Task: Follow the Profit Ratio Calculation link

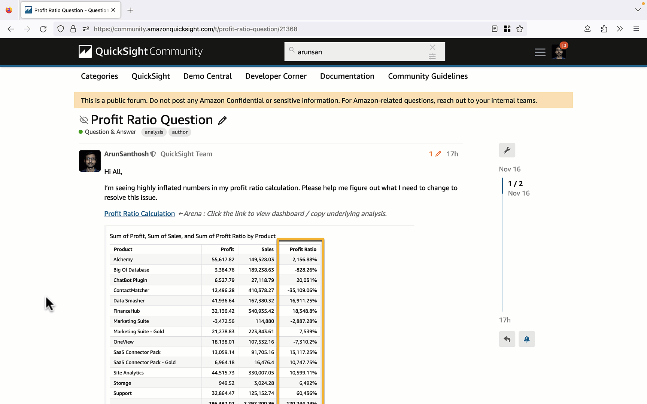Action: point(140,214)
